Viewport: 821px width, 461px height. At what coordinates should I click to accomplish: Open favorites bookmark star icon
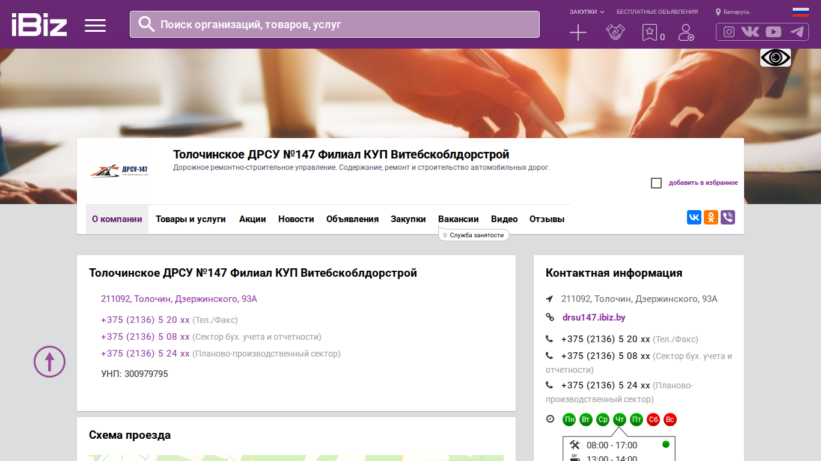pyautogui.click(x=650, y=32)
